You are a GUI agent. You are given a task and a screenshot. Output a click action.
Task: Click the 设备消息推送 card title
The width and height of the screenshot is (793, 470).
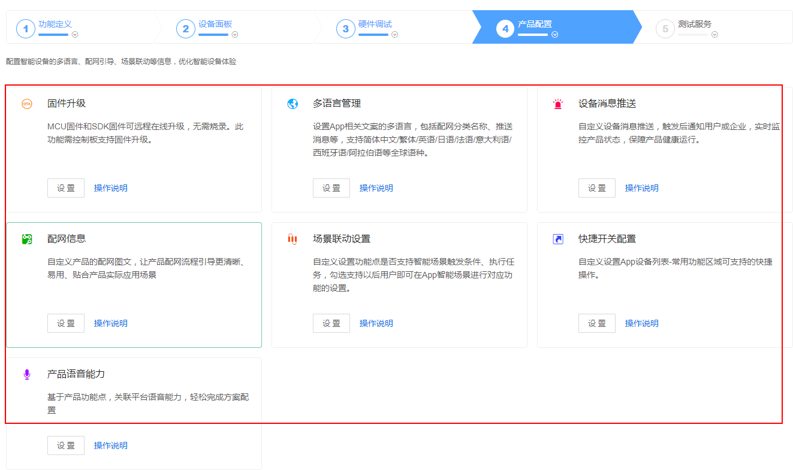607,104
